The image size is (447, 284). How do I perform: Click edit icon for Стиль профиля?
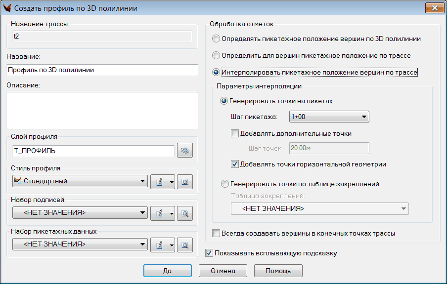(x=159, y=182)
